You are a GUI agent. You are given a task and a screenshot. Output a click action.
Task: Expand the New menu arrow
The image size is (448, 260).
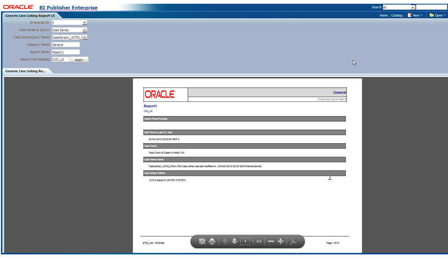click(x=421, y=15)
